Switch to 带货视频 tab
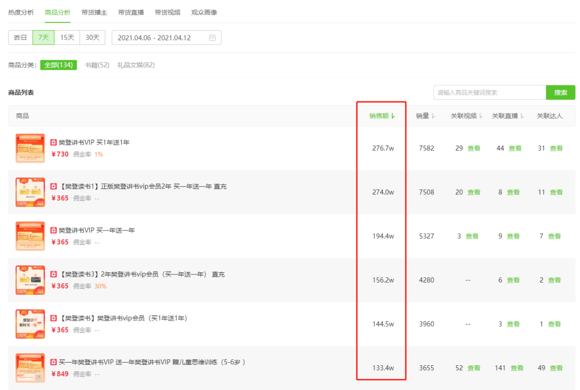Screen dimensions: 580x390 [x=167, y=12]
